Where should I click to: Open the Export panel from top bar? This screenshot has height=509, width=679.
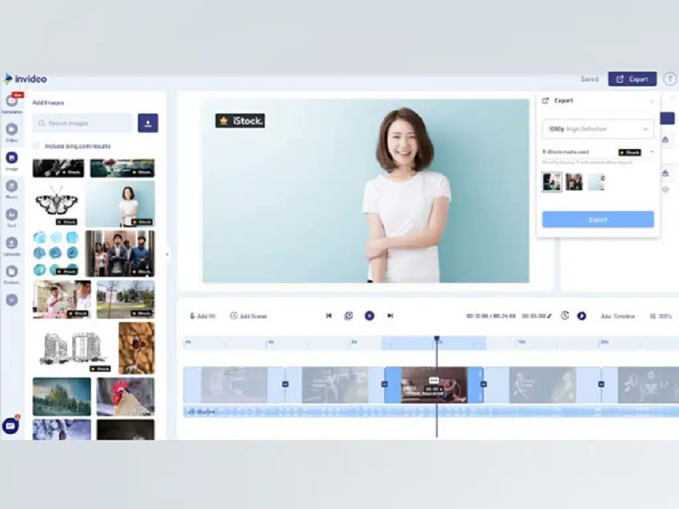click(632, 79)
